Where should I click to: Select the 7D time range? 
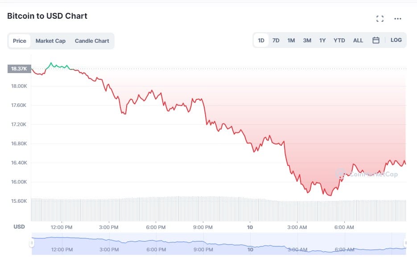276,41
